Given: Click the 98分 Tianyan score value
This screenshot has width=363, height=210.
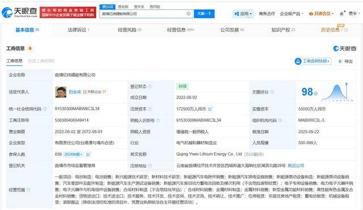Looking at the screenshot, I should pyautogui.click(x=310, y=92).
